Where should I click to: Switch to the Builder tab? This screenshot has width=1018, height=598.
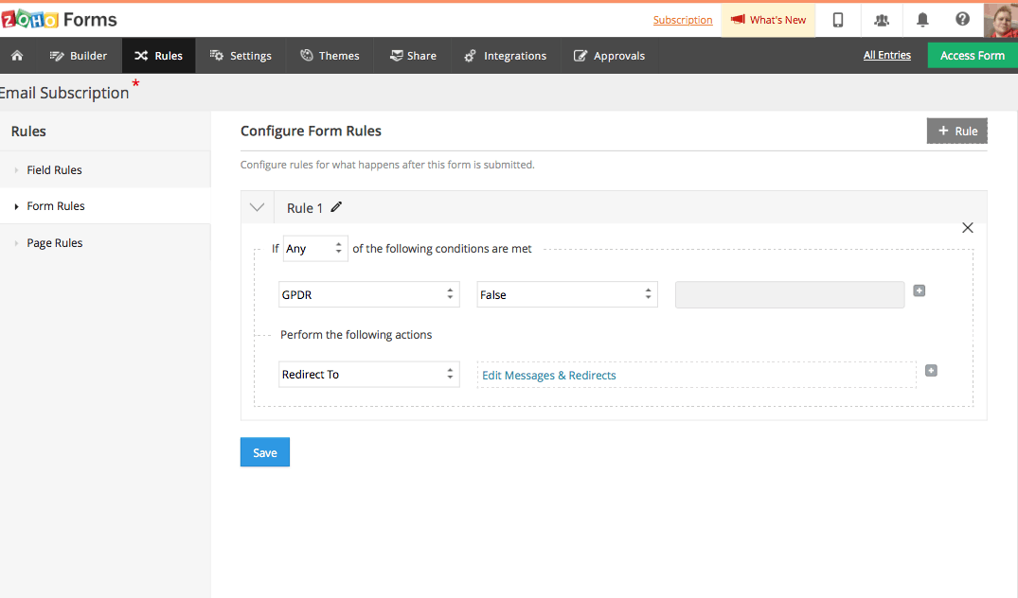point(79,56)
